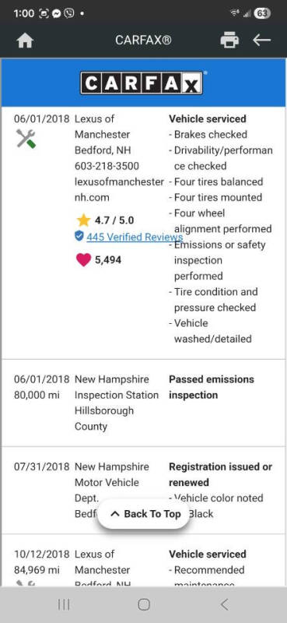The width and height of the screenshot is (287, 623).
Task: Tap the pink heart favorites icon
Action: pyautogui.click(x=83, y=260)
